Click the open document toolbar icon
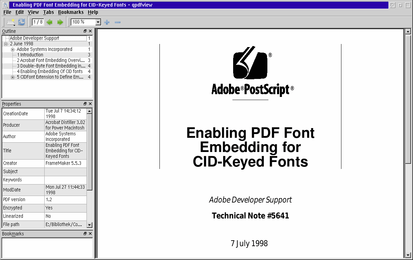The image size is (413, 260). 11,22
